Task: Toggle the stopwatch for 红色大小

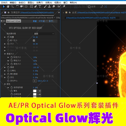Action: pos(12,57)
